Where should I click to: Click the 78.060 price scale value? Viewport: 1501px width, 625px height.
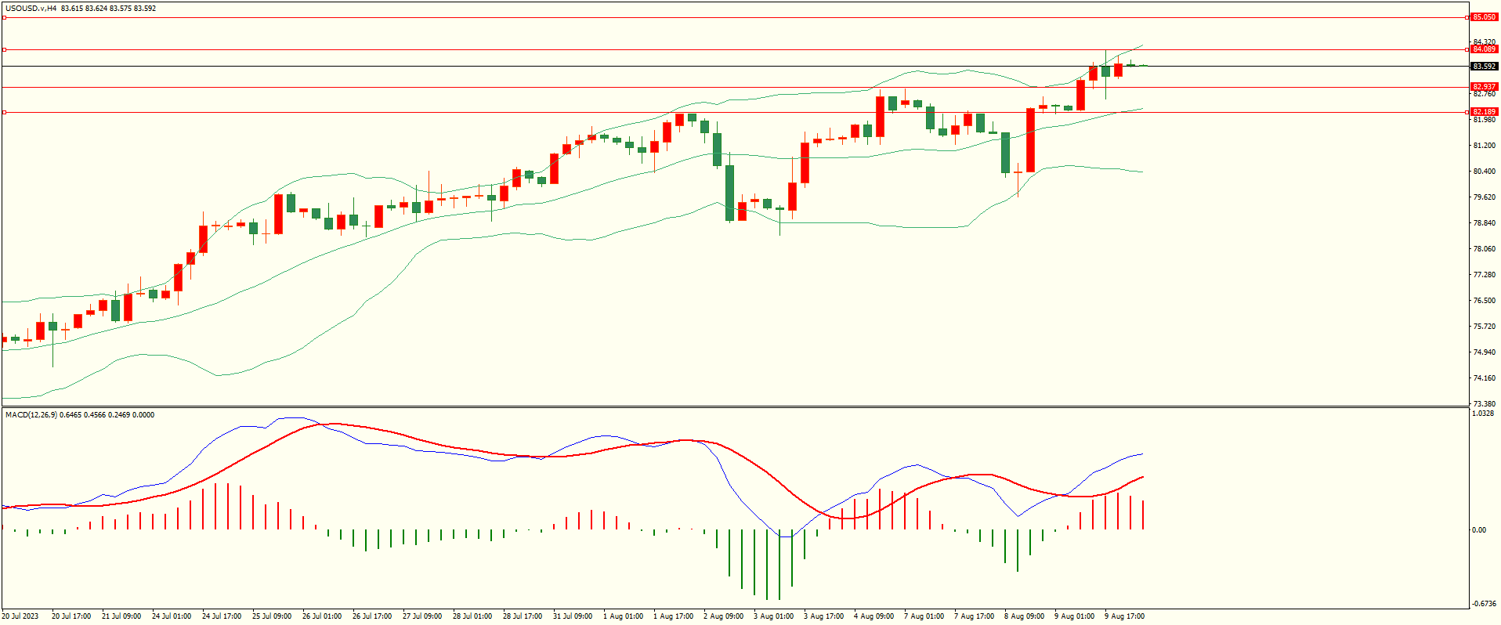1484,249
